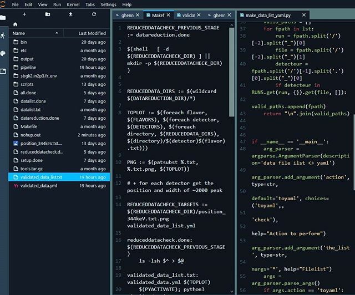The height and width of the screenshot is (295, 355).
Task: Click the file icon beside nohup.out
Action: tap(16, 135)
